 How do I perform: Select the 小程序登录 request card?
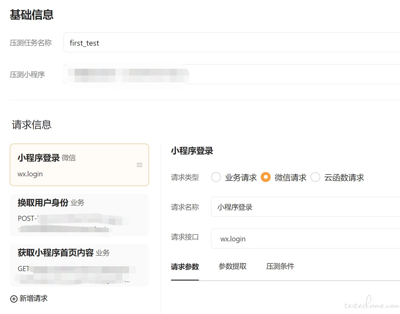79,165
